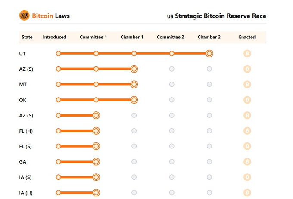This screenshot has height=199, width=293.
Task: Click the Enacted bitcoin icon for FL (H)
Action: [247, 131]
